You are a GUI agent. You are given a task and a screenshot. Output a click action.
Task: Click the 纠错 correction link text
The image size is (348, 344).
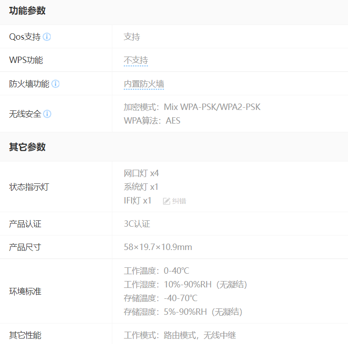(x=179, y=201)
